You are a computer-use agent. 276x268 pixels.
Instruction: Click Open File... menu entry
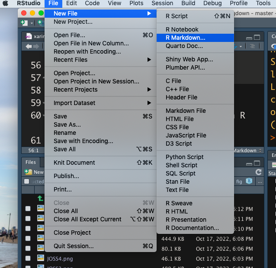click(100, 35)
